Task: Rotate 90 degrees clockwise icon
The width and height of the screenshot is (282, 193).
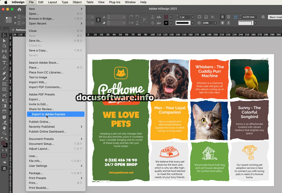Action: [x=131, y=17]
